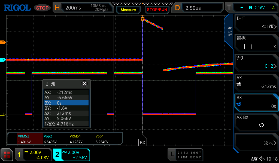Screen dimensions: 279x163
Task: Select the channel 2 ground level marker
Action: click(3, 60)
